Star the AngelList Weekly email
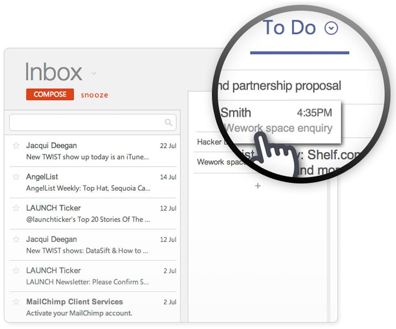 point(16,177)
